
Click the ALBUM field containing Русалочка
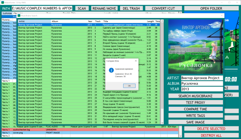202,84
